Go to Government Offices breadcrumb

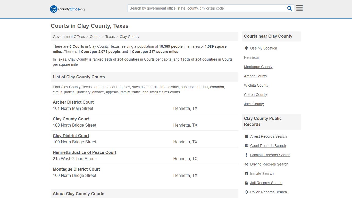click(69, 37)
